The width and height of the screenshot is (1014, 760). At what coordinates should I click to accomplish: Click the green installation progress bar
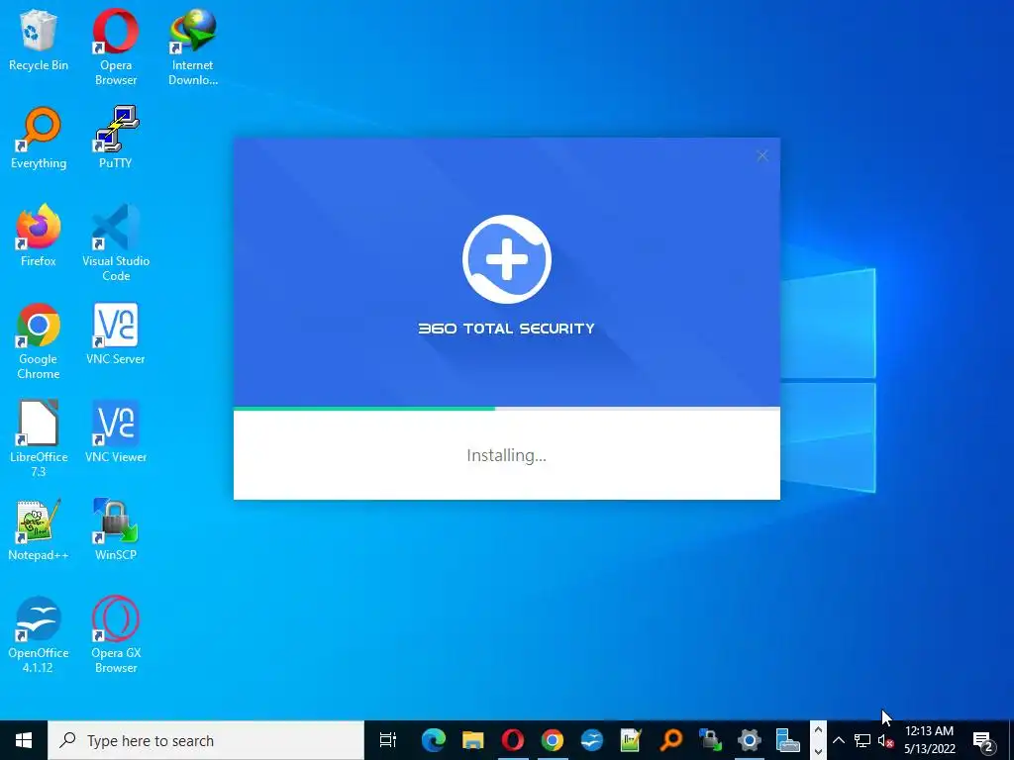coord(364,409)
